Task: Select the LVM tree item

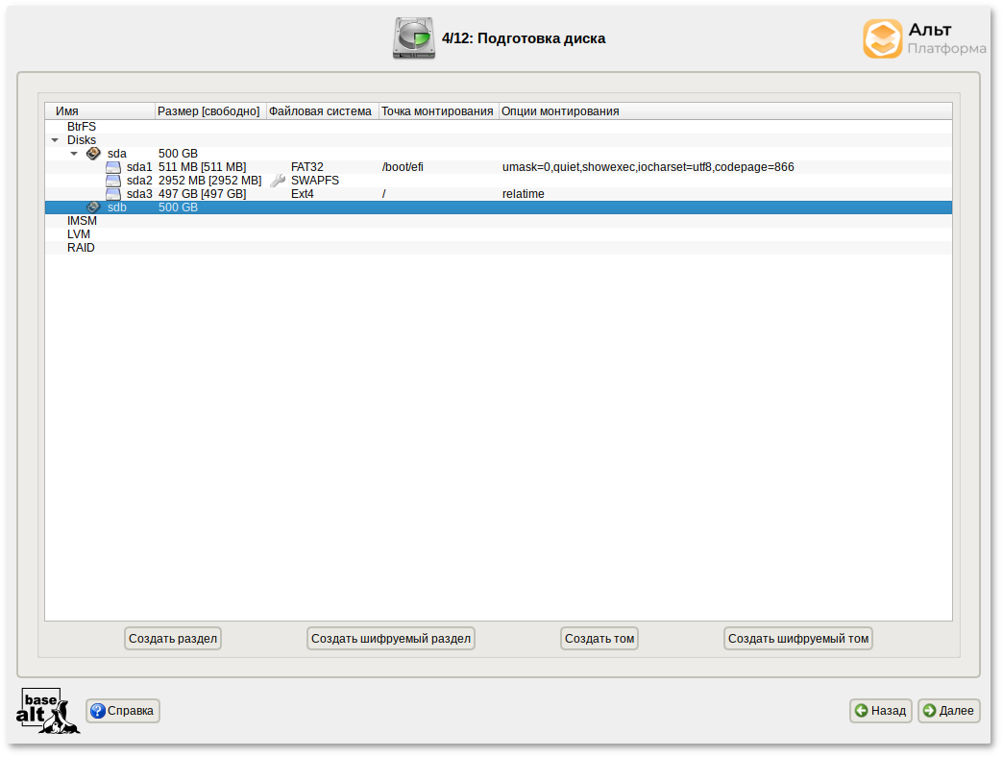Action: (x=81, y=234)
